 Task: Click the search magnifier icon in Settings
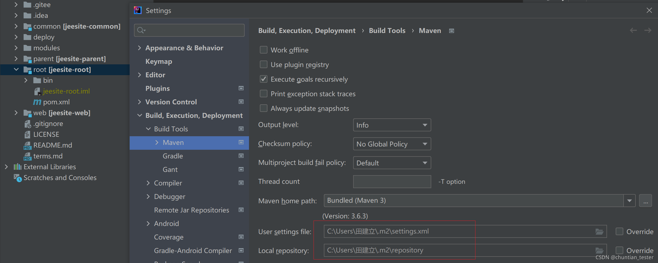tap(141, 30)
